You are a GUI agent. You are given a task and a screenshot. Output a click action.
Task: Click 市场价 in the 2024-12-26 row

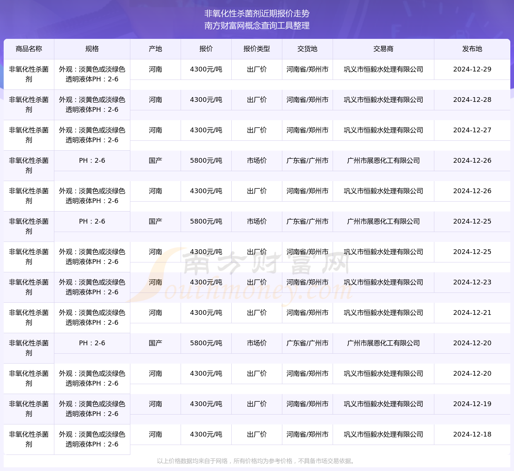[257, 161]
